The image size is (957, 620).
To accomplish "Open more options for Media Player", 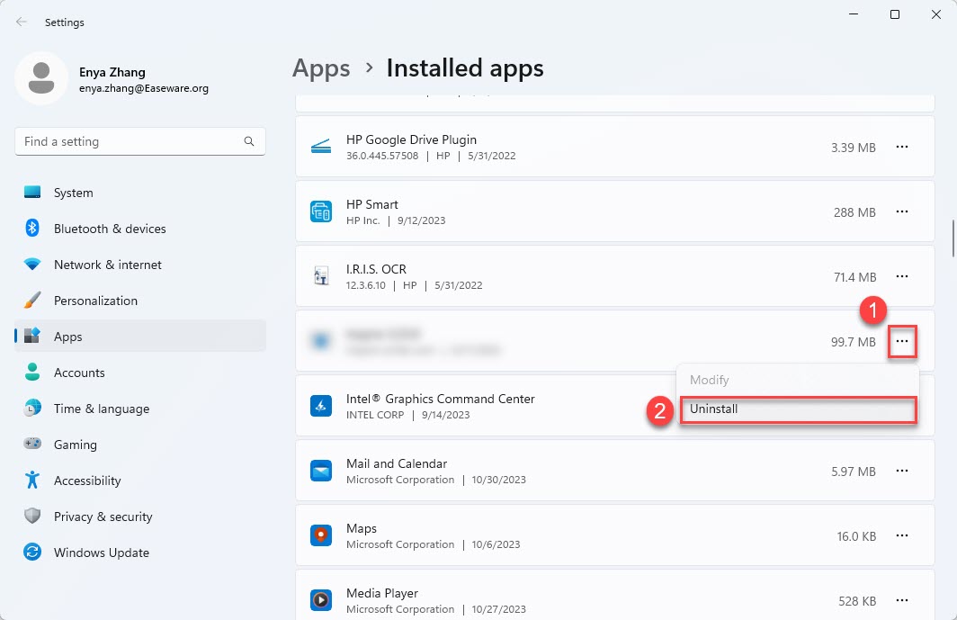I will (902, 600).
